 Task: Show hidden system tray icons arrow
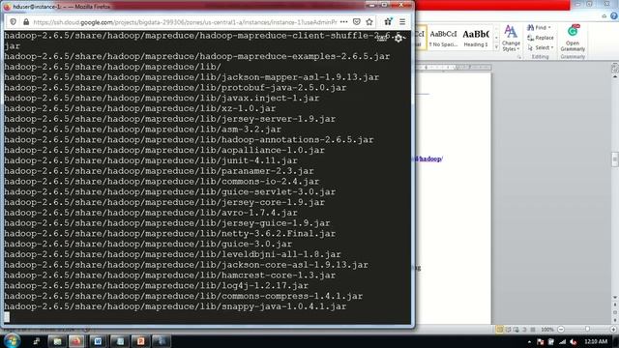point(529,341)
